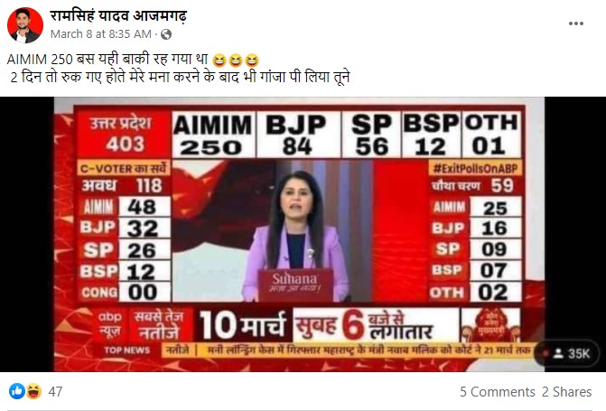View the 2 Shares list
The height and width of the screenshot is (411, 606).
(x=566, y=392)
